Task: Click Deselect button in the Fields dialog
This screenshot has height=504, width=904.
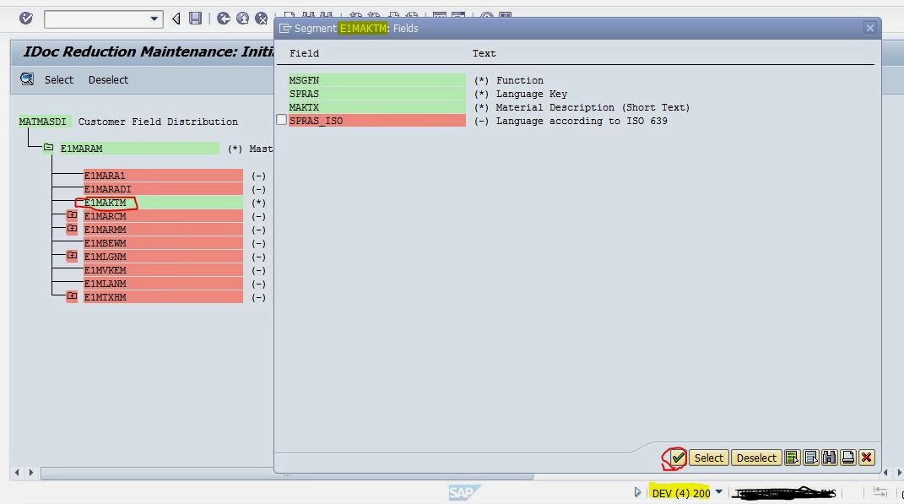Action: tap(756, 458)
